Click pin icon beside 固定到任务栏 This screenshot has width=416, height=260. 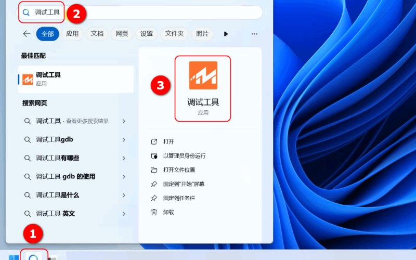154,198
